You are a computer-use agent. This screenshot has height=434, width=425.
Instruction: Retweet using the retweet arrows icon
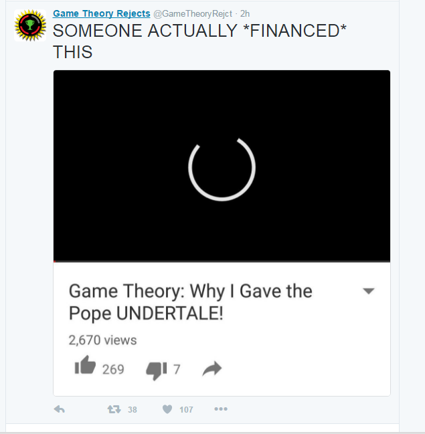114,409
